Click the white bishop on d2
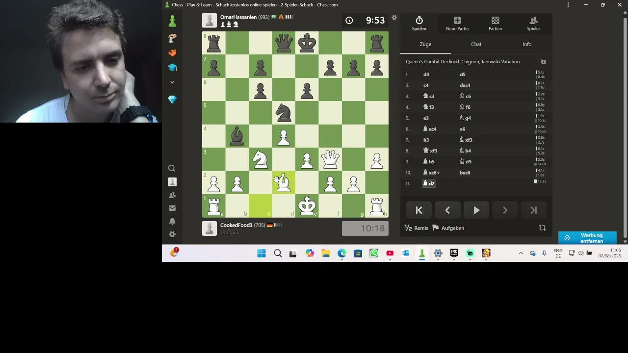 click(x=284, y=183)
